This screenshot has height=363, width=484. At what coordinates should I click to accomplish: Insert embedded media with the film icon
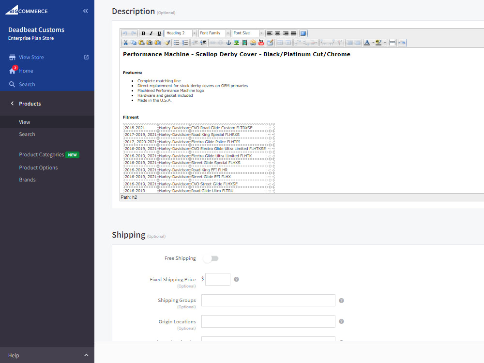click(x=244, y=43)
